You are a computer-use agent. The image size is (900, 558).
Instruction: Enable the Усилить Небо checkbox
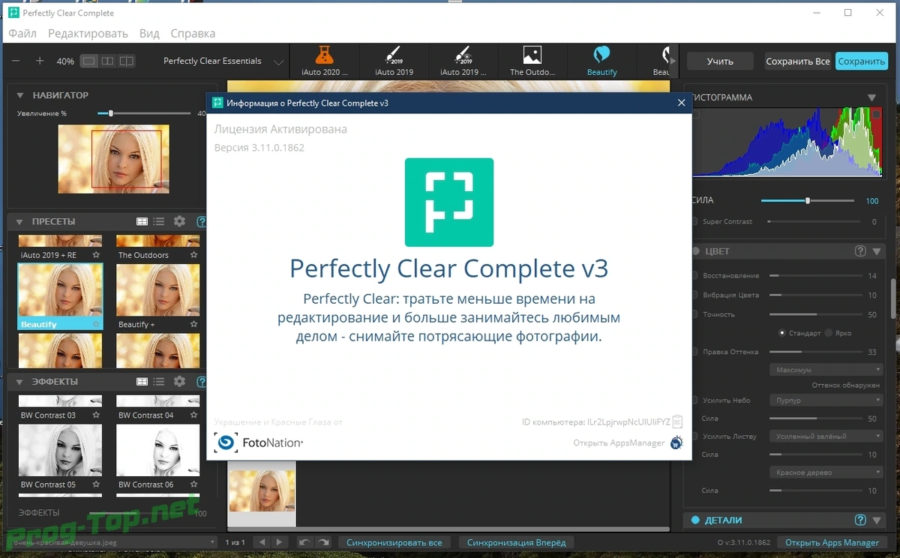pos(694,400)
